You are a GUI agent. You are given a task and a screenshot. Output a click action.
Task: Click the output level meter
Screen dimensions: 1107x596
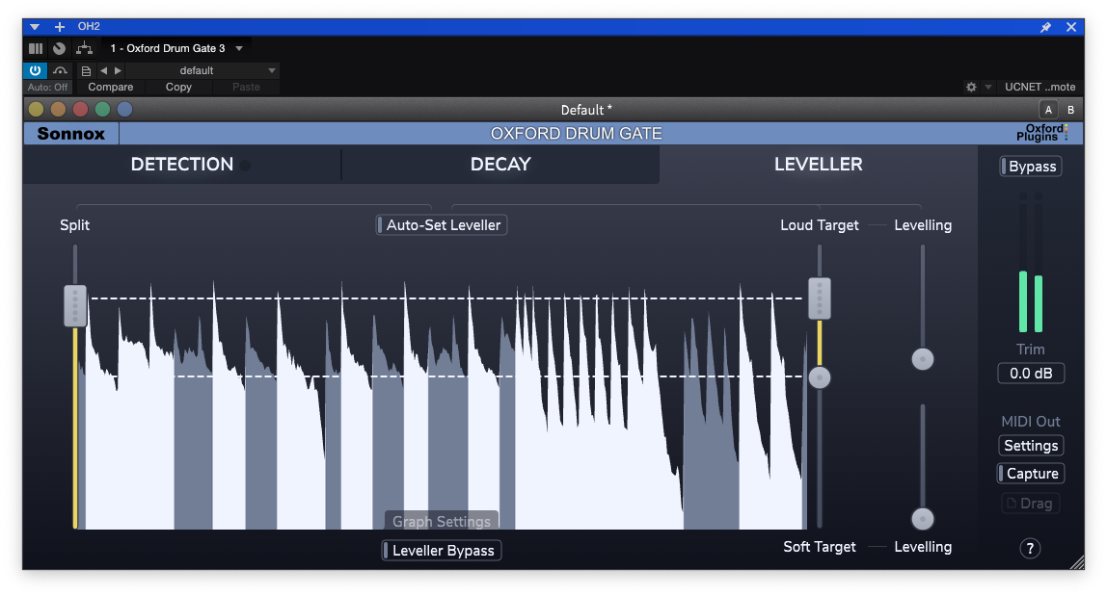click(1031, 263)
